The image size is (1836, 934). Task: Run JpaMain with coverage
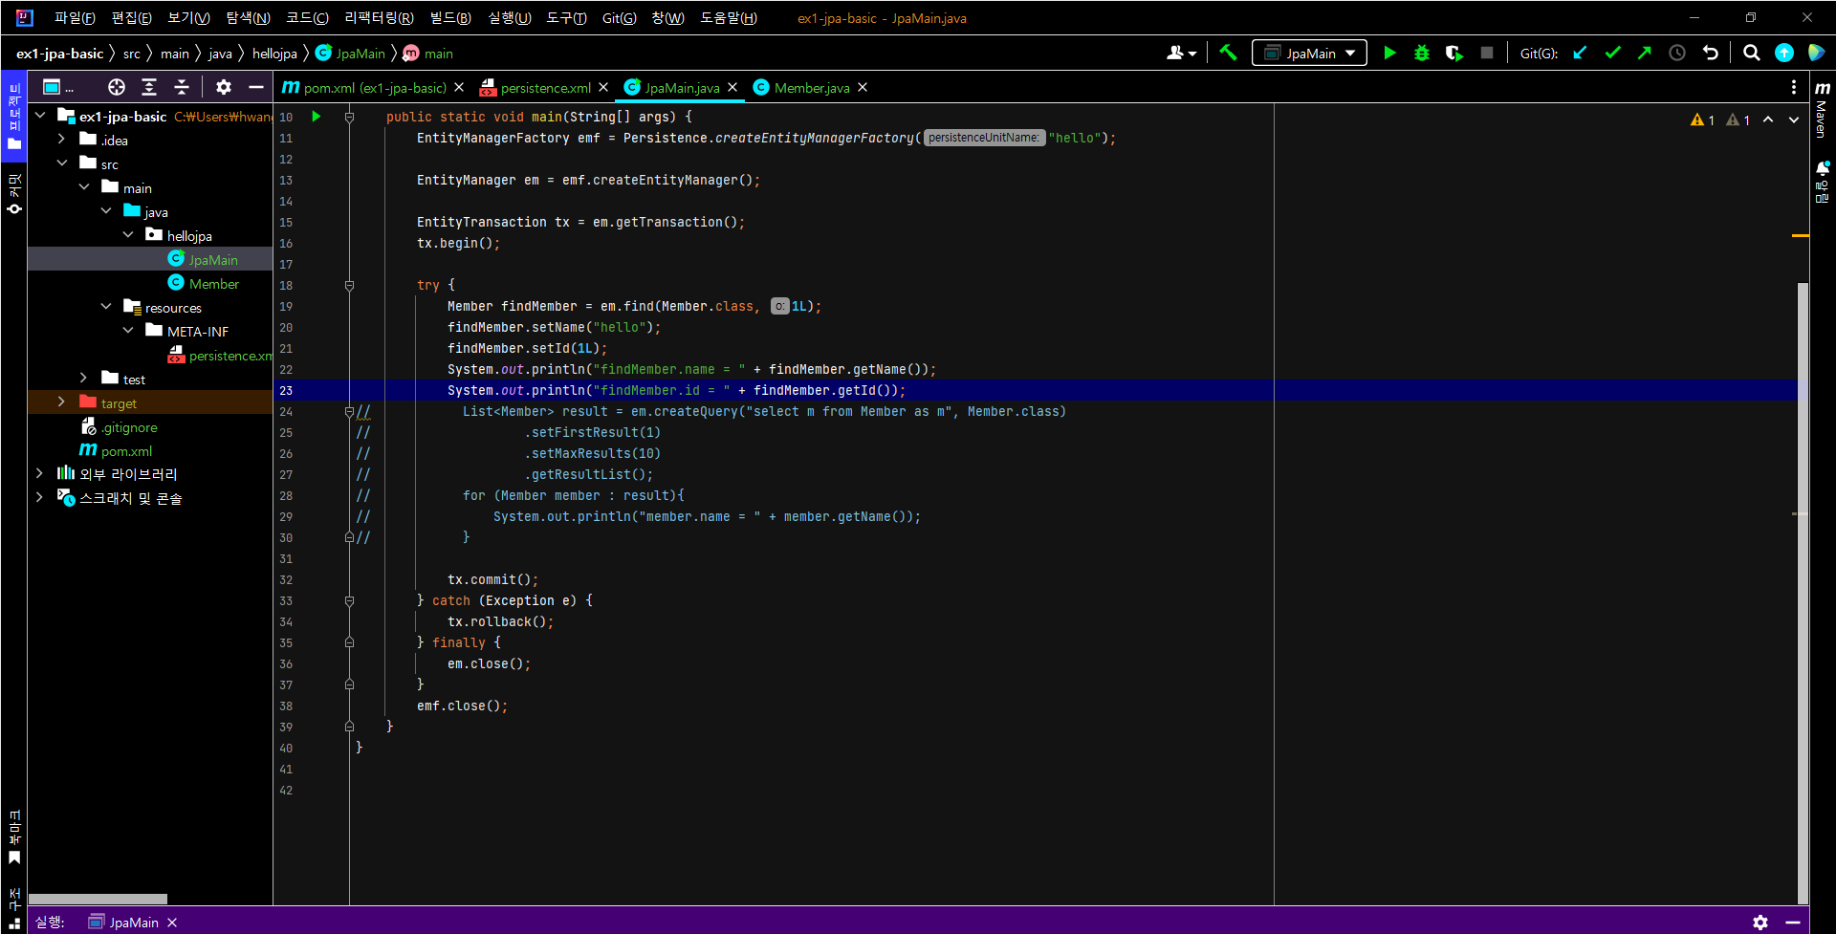coord(1453,54)
